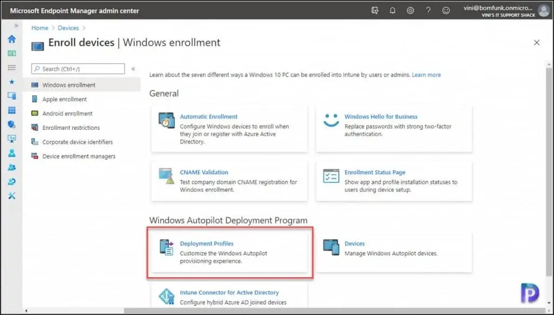This screenshot has width=554, height=315.
Task: Open Deployment Profiles
Action: (206, 243)
